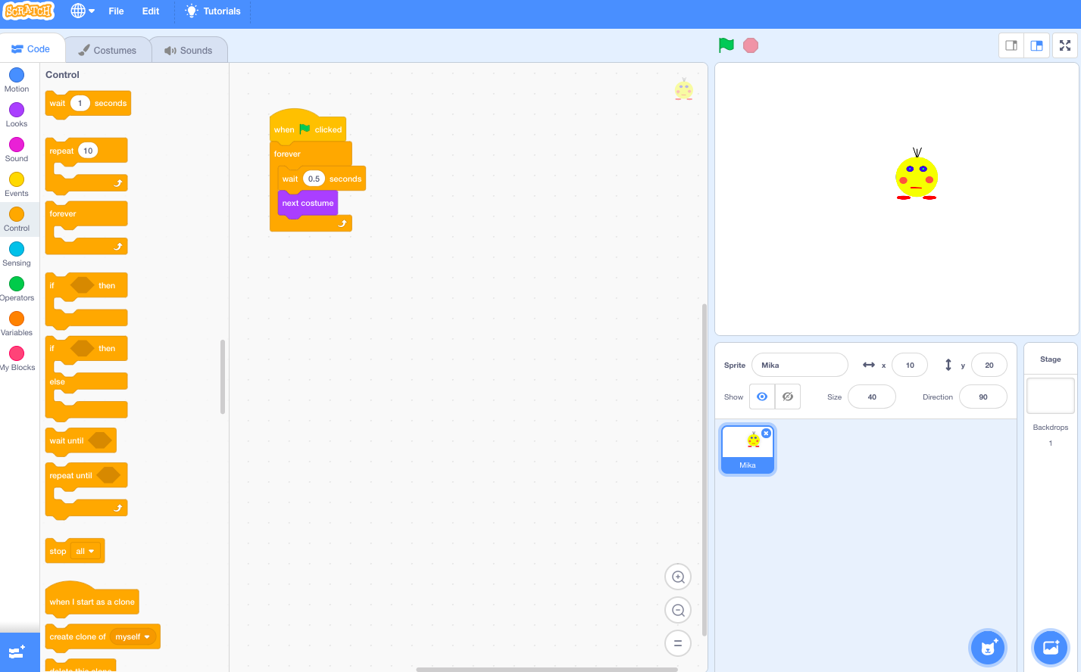Screen dimensions: 1081x672
Task: Open the Tutorials link
Action: [213, 11]
